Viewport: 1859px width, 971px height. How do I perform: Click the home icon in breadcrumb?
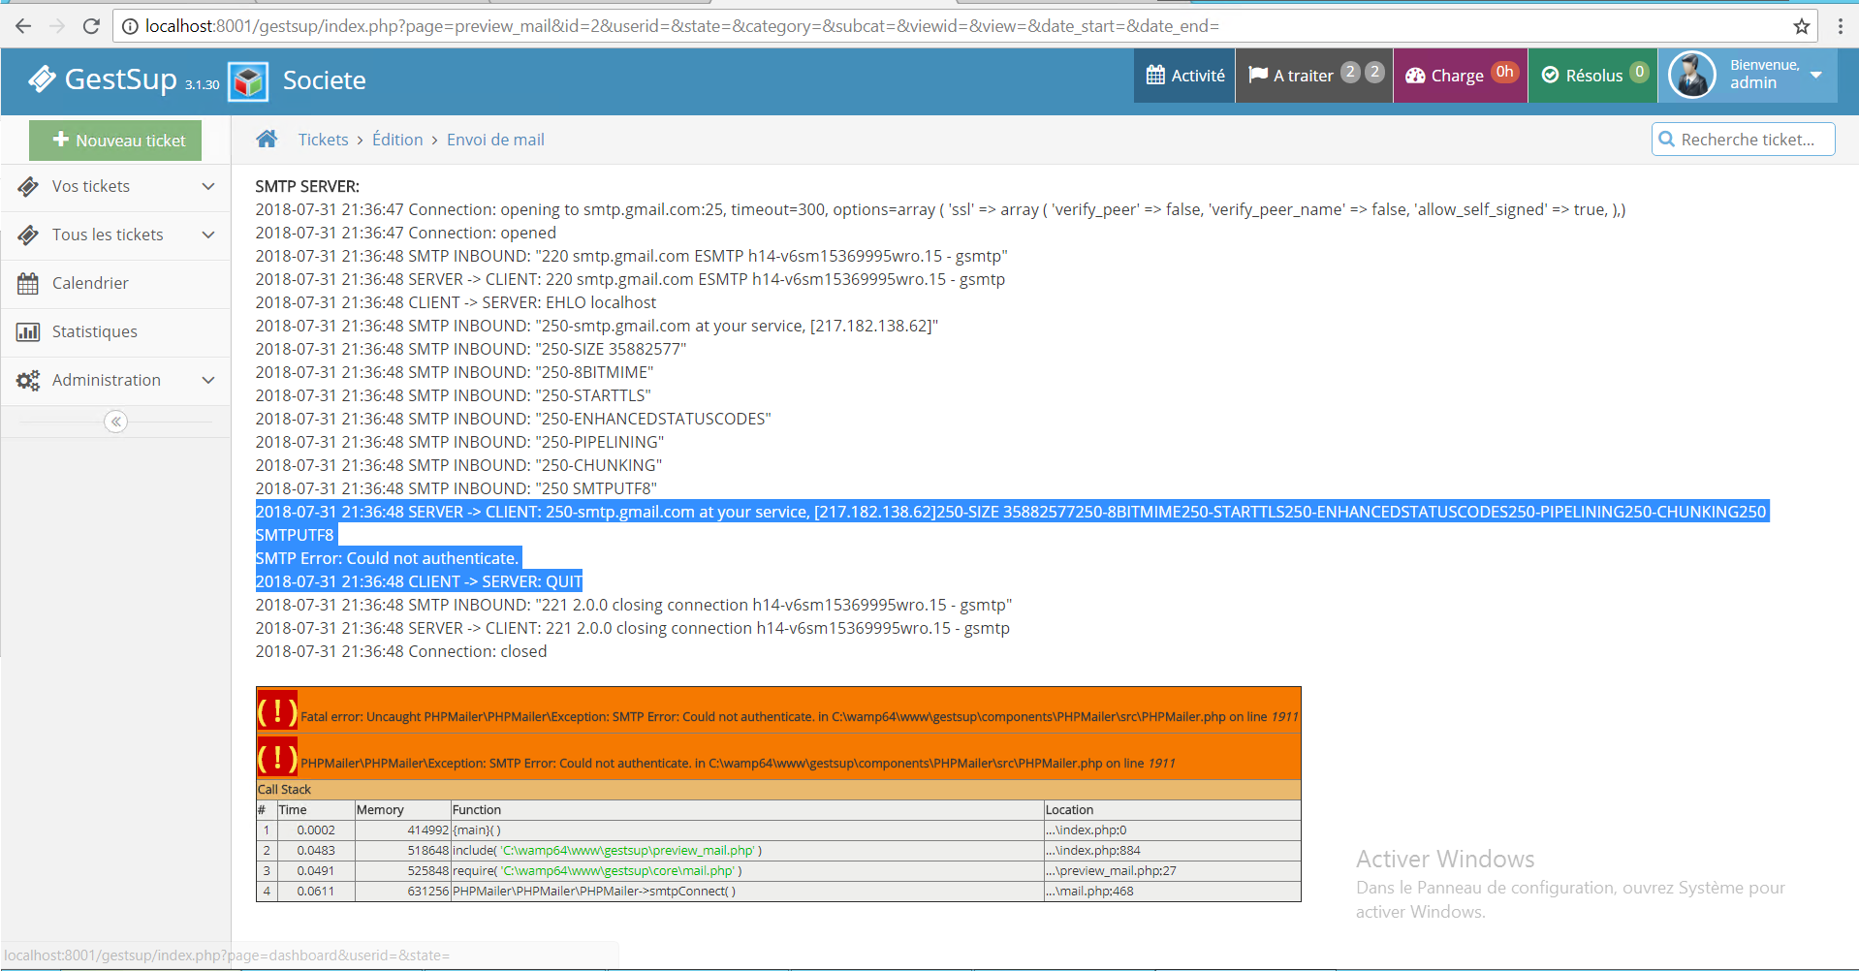[x=267, y=140]
